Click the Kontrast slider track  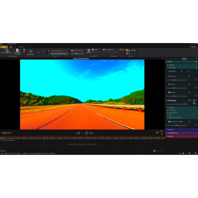point(177,88)
